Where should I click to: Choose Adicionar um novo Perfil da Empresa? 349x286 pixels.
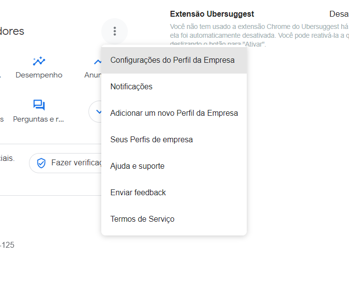point(174,113)
